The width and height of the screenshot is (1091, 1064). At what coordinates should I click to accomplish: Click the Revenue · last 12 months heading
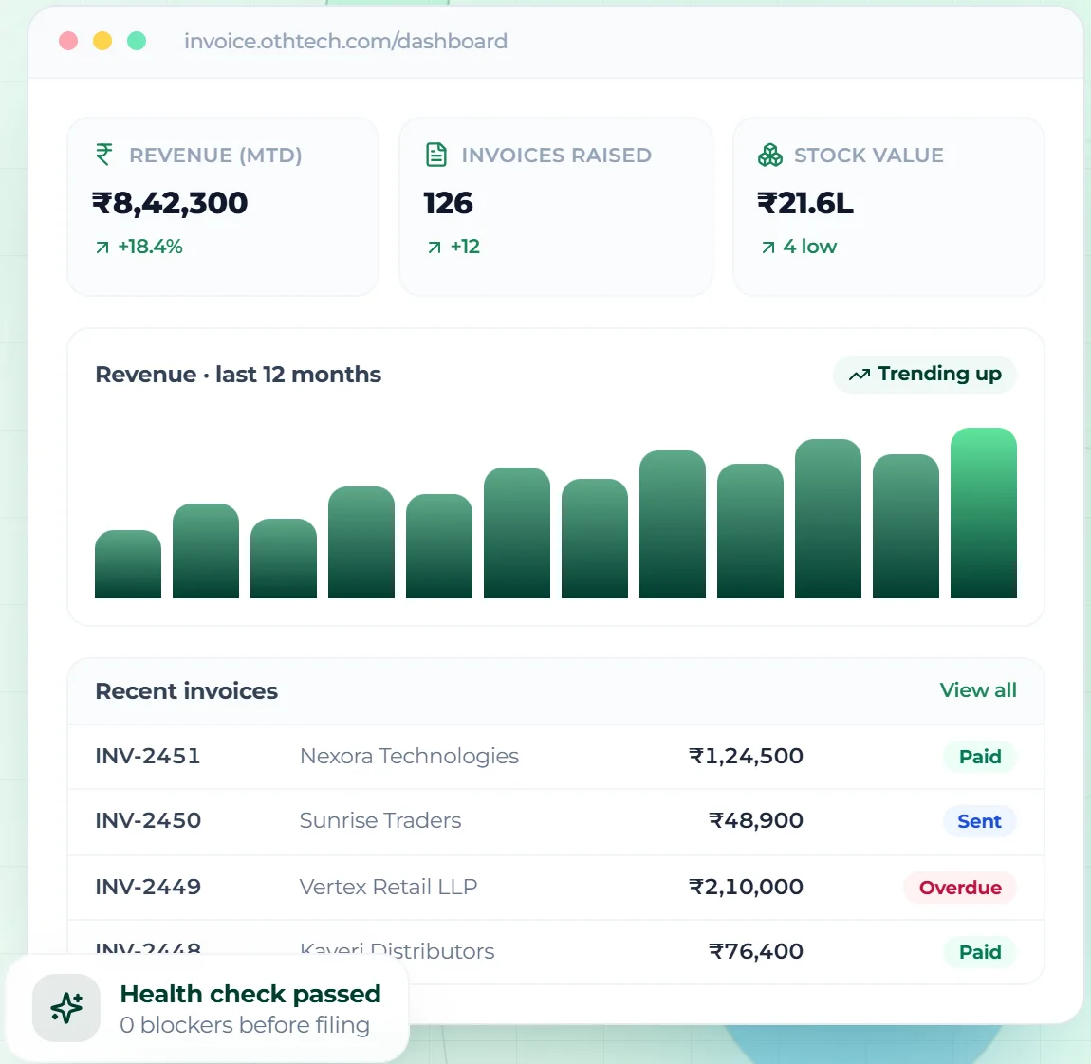click(x=238, y=375)
